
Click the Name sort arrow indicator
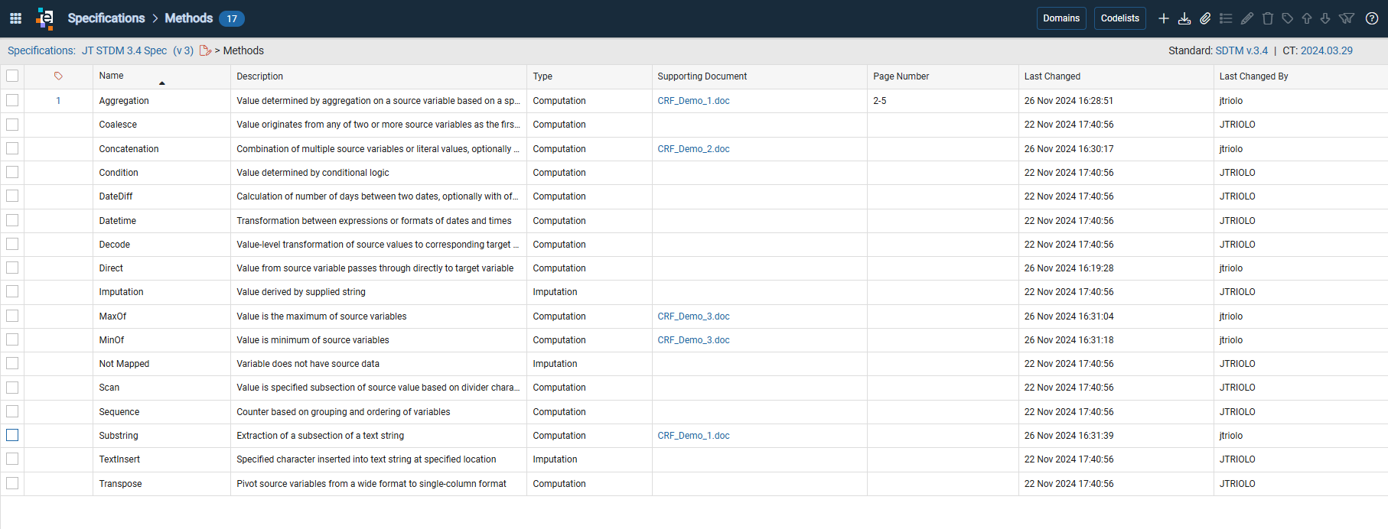(162, 83)
